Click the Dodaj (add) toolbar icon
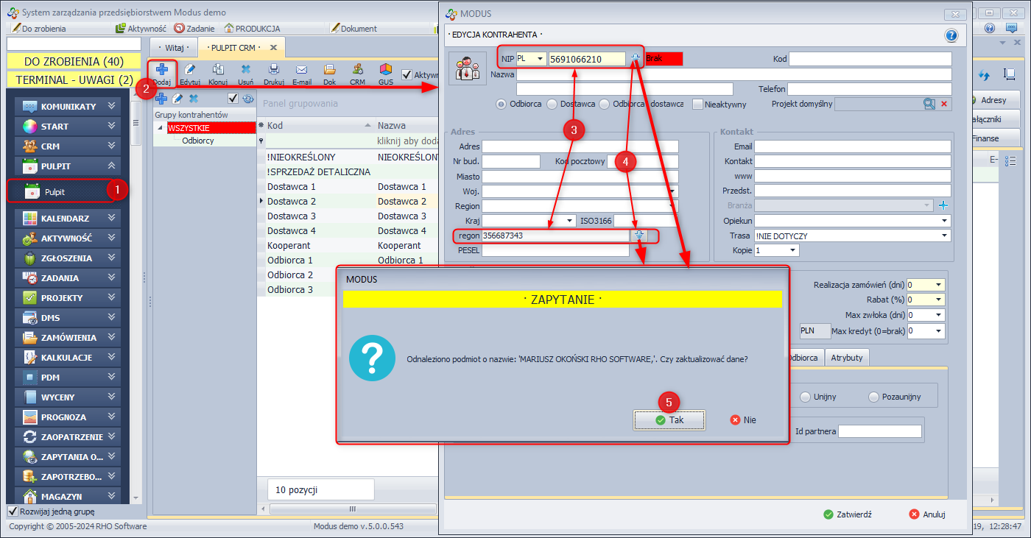 click(x=161, y=71)
